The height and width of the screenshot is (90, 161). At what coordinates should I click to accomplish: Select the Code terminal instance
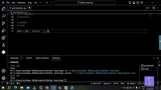tap(149, 69)
